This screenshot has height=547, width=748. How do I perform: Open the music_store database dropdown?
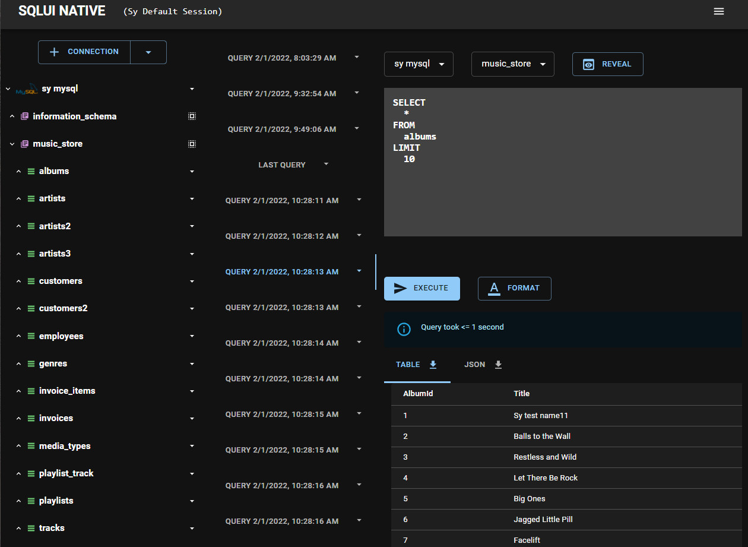(513, 64)
